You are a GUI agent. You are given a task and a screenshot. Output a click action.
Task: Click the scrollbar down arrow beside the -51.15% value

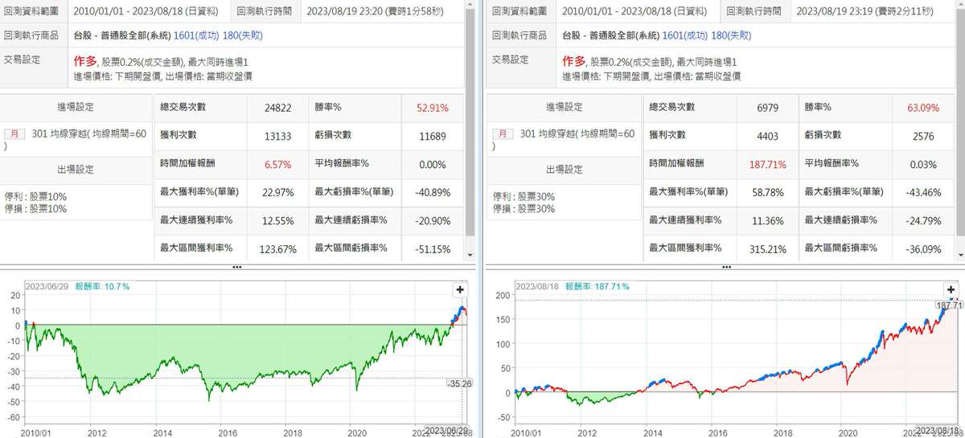pyautogui.click(x=470, y=254)
